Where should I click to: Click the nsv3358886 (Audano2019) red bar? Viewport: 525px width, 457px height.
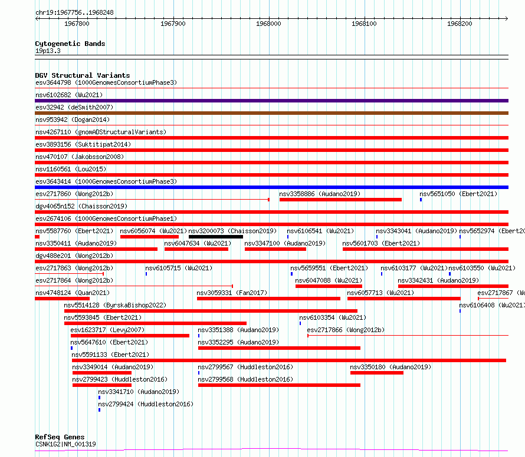coord(340,200)
